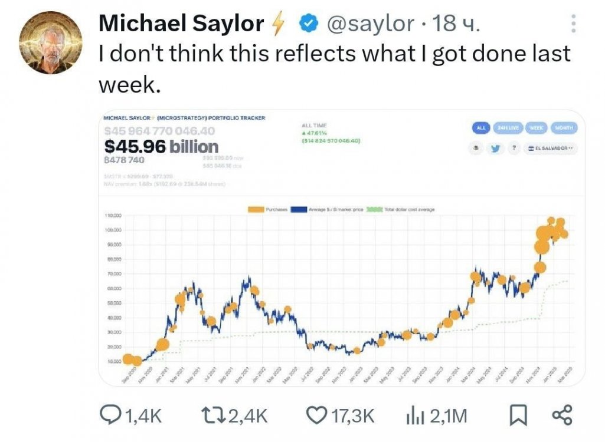Share the tweet via share icon
The width and height of the screenshot is (605, 442).
561,416
